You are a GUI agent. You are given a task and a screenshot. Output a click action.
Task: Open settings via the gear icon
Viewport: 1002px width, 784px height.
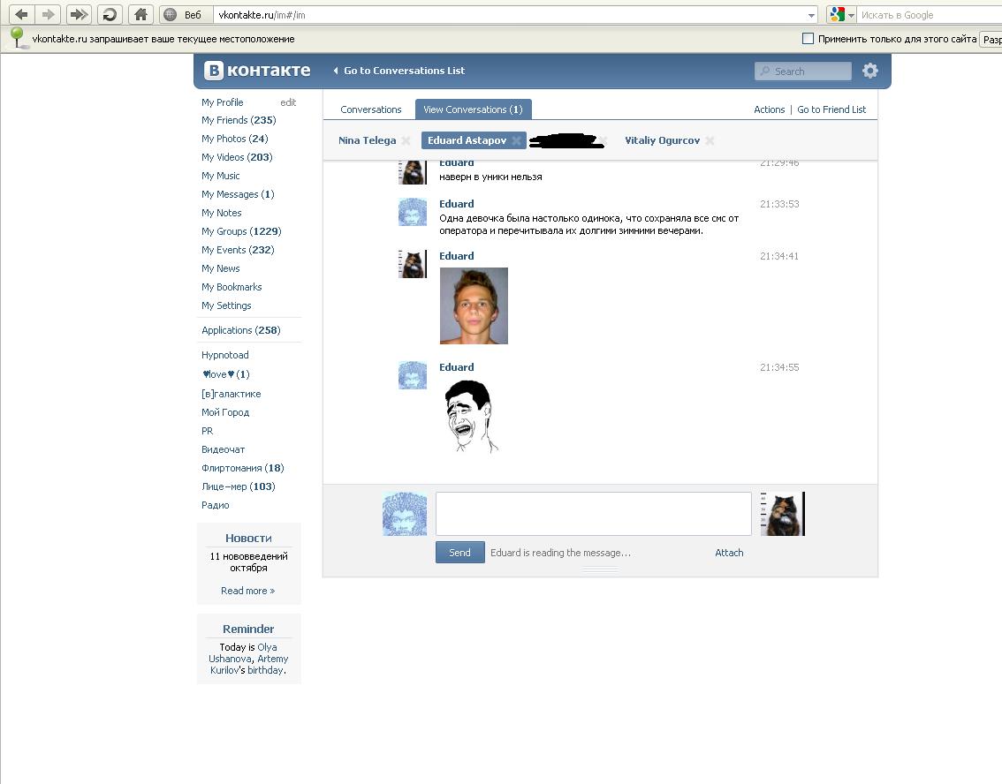pos(869,71)
